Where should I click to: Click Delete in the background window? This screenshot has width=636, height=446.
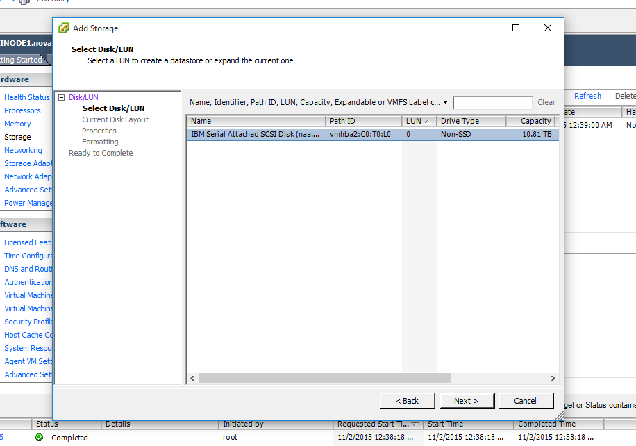coord(625,96)
